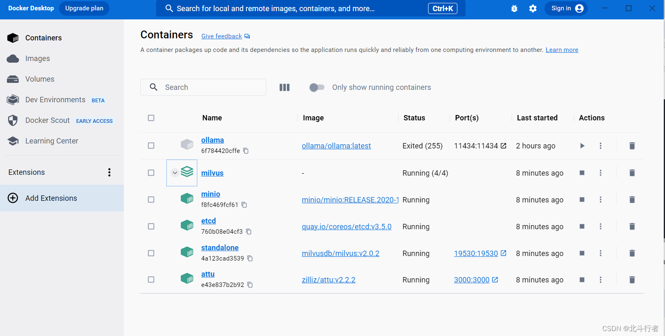Delete the milvus stack with trash icon
The height and width of the screenshot is (336, 665).
click(x=632, y=173)
